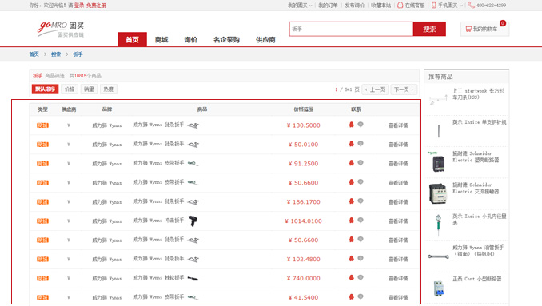Click the supplier V icon in ¥50.0100 row

tap(69, 145)
